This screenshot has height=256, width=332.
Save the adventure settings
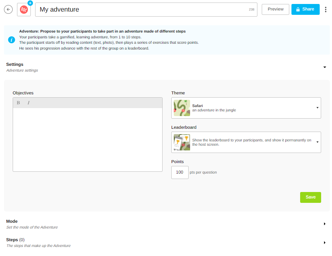click(x=310, y=197)
